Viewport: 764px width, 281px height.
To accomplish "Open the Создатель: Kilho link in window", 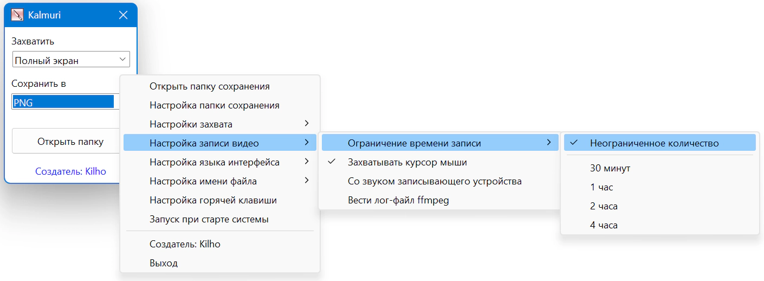I will point(70,171).
